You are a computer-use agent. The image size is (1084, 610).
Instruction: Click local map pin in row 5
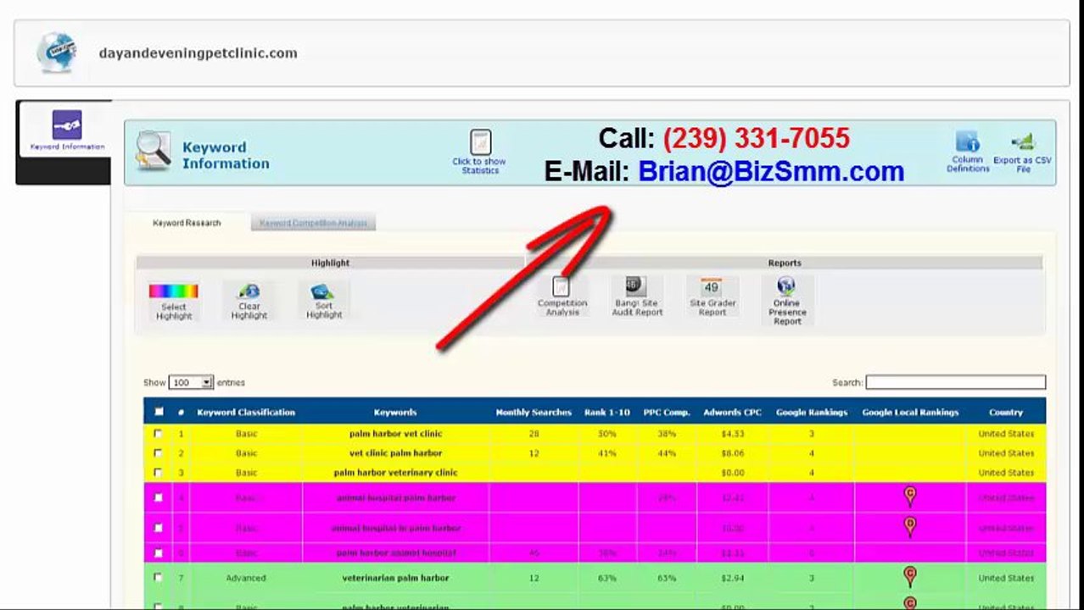pyautogui.click(x=910, y=527)
